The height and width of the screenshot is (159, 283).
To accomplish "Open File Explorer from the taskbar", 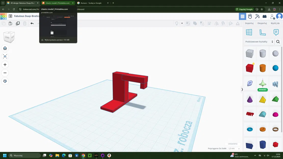I will click(x=57, y=155).
